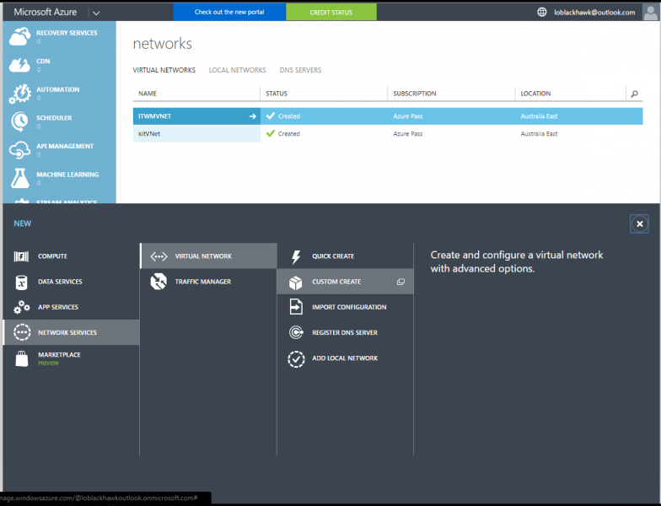Click the Import Configuration file icon

click(x=296, y=307)
